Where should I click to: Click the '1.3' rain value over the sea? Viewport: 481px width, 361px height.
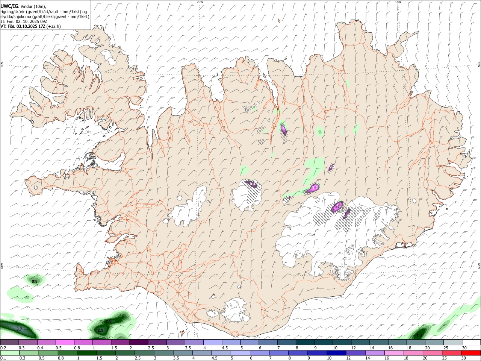coord(420,335)
